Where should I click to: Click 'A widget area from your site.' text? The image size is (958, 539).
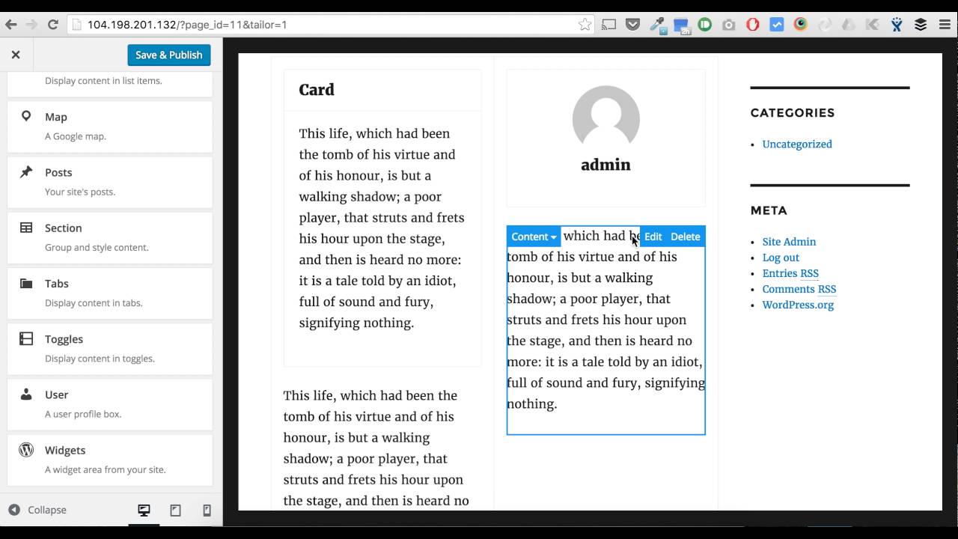point(106,469)
